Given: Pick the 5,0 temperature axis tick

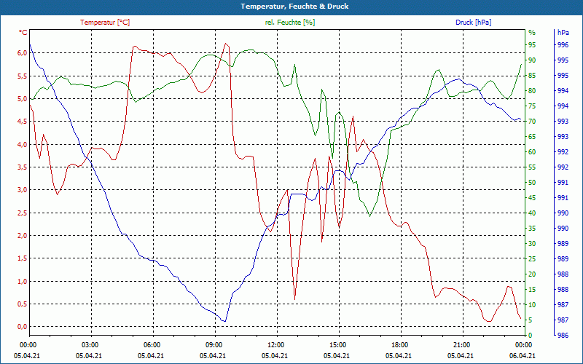Looking at the screenshot, I should click(x=23, y=99).
